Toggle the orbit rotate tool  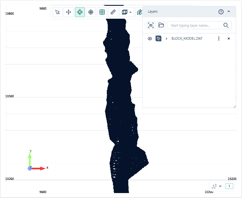(80, 12)
